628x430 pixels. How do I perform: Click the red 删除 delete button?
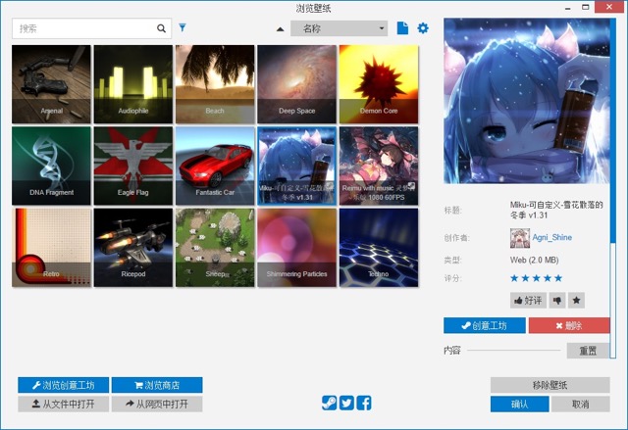pos(569,326)
